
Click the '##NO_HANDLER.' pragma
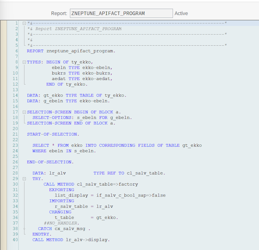(x=62, y=223)
